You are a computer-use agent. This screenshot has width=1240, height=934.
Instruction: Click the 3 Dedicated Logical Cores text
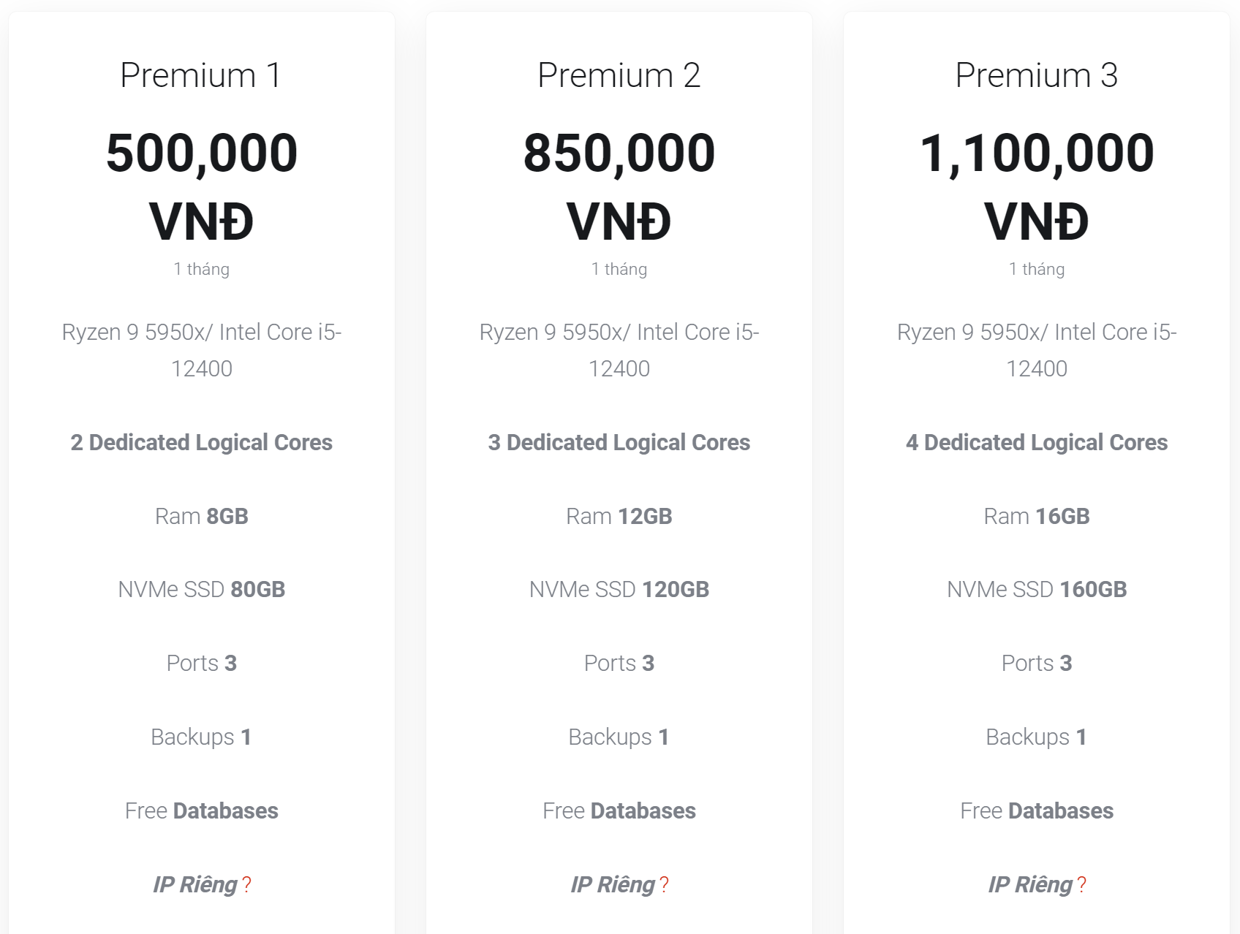(619, 443)
